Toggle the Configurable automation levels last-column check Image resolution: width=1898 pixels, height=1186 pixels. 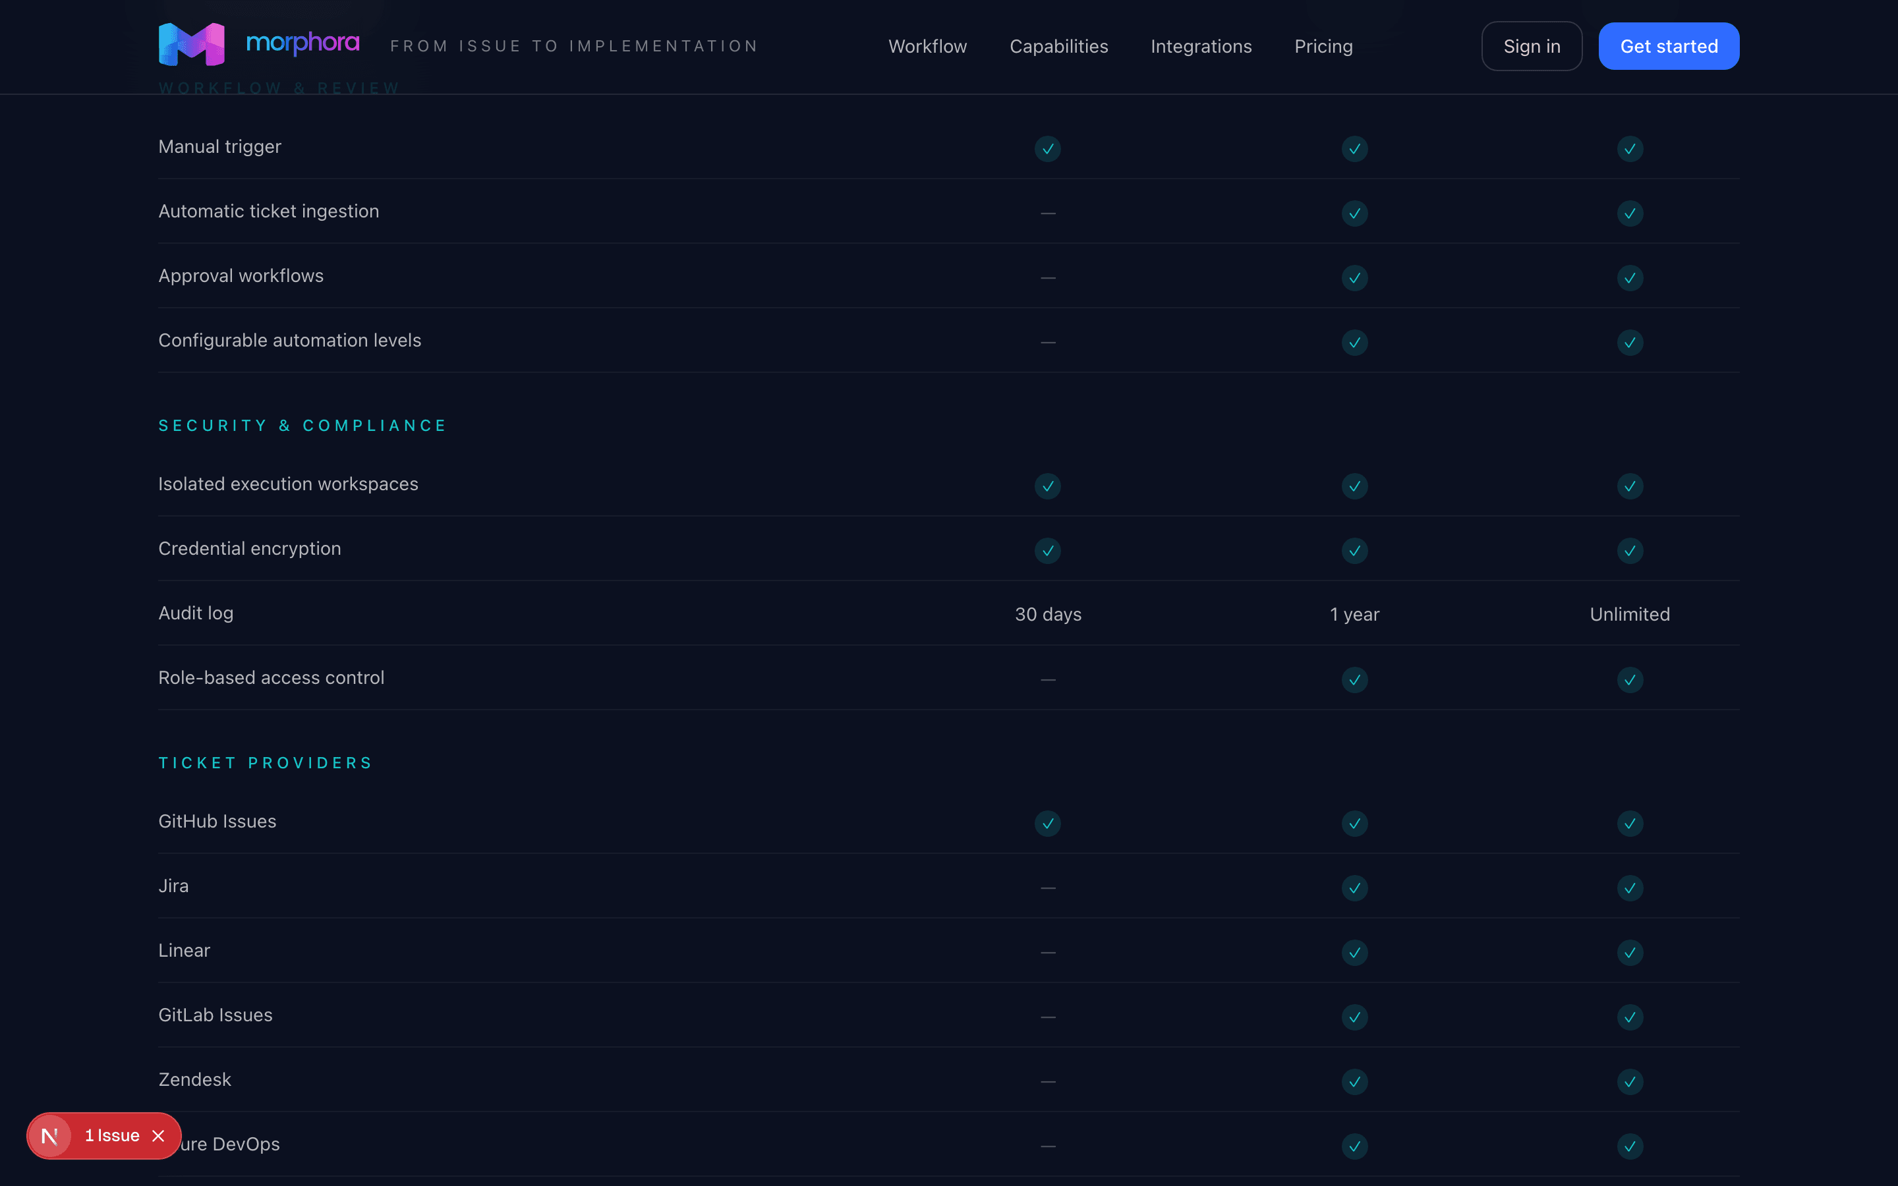[1630, 342]
